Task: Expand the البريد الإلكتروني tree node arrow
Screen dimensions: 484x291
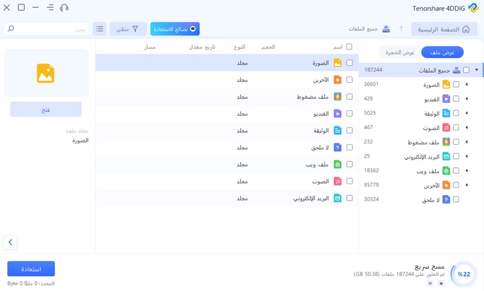Action: [x=466, y=156]
